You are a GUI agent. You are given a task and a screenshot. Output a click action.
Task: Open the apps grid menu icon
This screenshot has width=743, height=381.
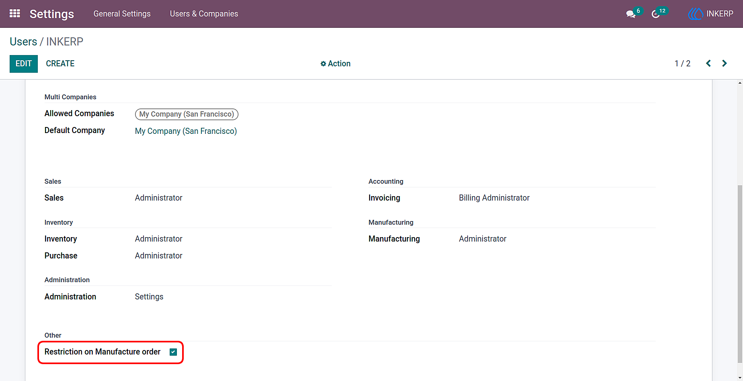15,14
